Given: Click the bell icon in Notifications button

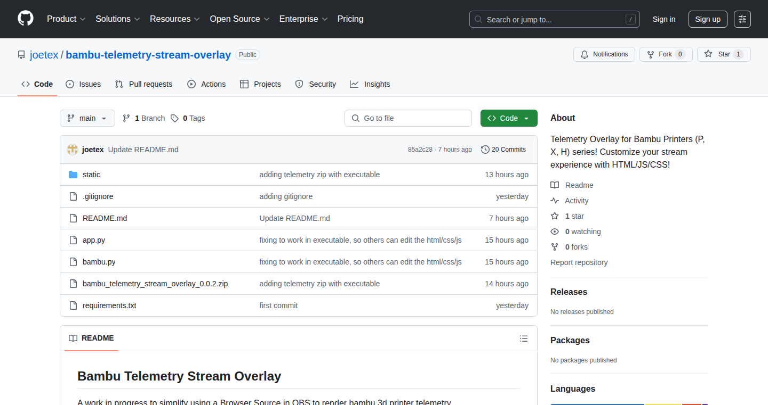Looking at the screenshot, I should pos(585,54).
